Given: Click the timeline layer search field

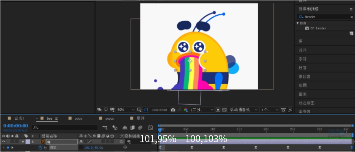Looking at the screenshot, I should pyautogui.click(x=64, y=128).
